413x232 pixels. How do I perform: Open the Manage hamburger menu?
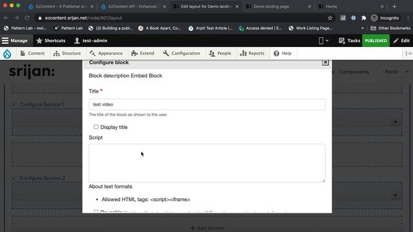[x=15, y=41]
